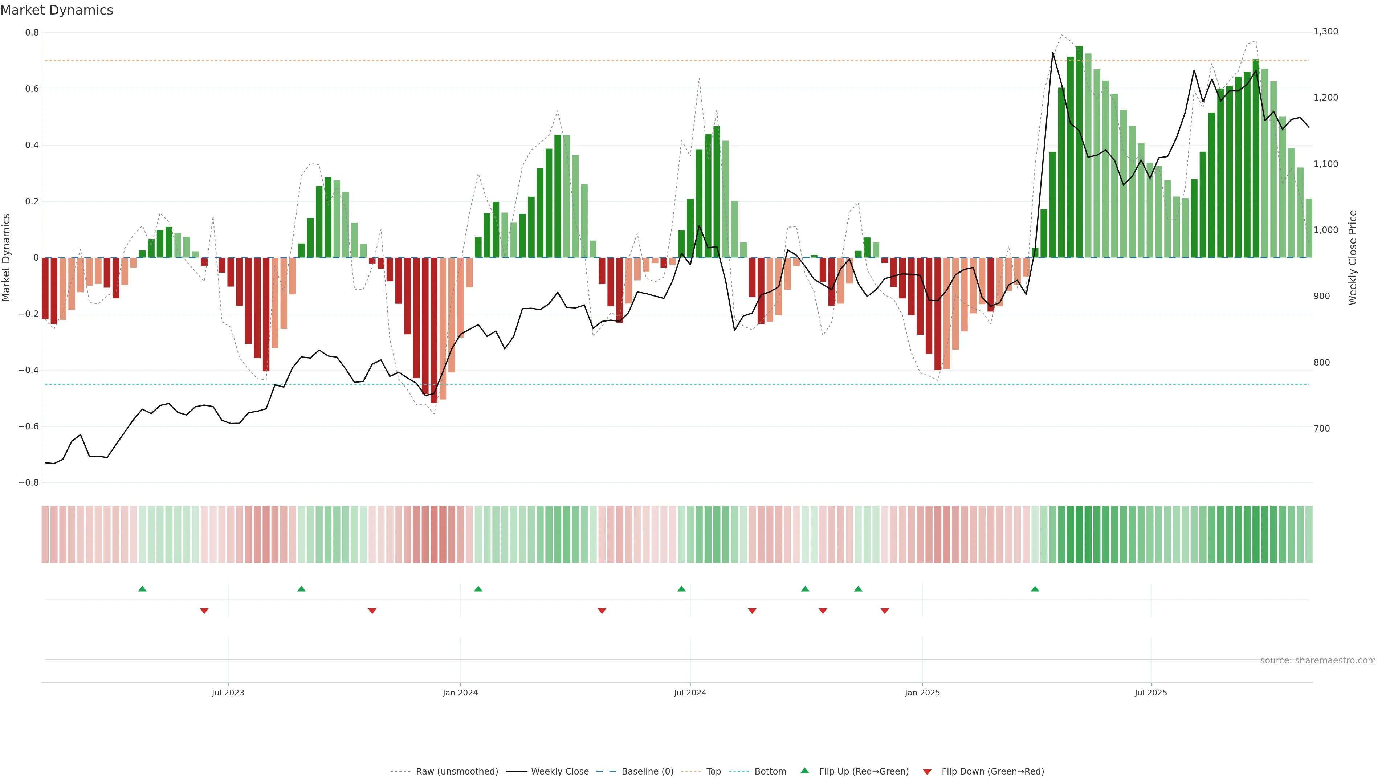Viewport: 1394px width, 784px height.
Task: Click the rightmost red flip-down triangle marker
Action: [x=885, y=611]
